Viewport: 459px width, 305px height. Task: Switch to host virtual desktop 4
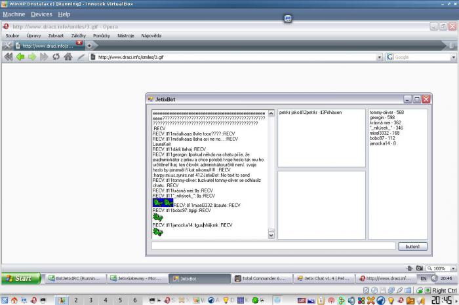click(106, 300)
